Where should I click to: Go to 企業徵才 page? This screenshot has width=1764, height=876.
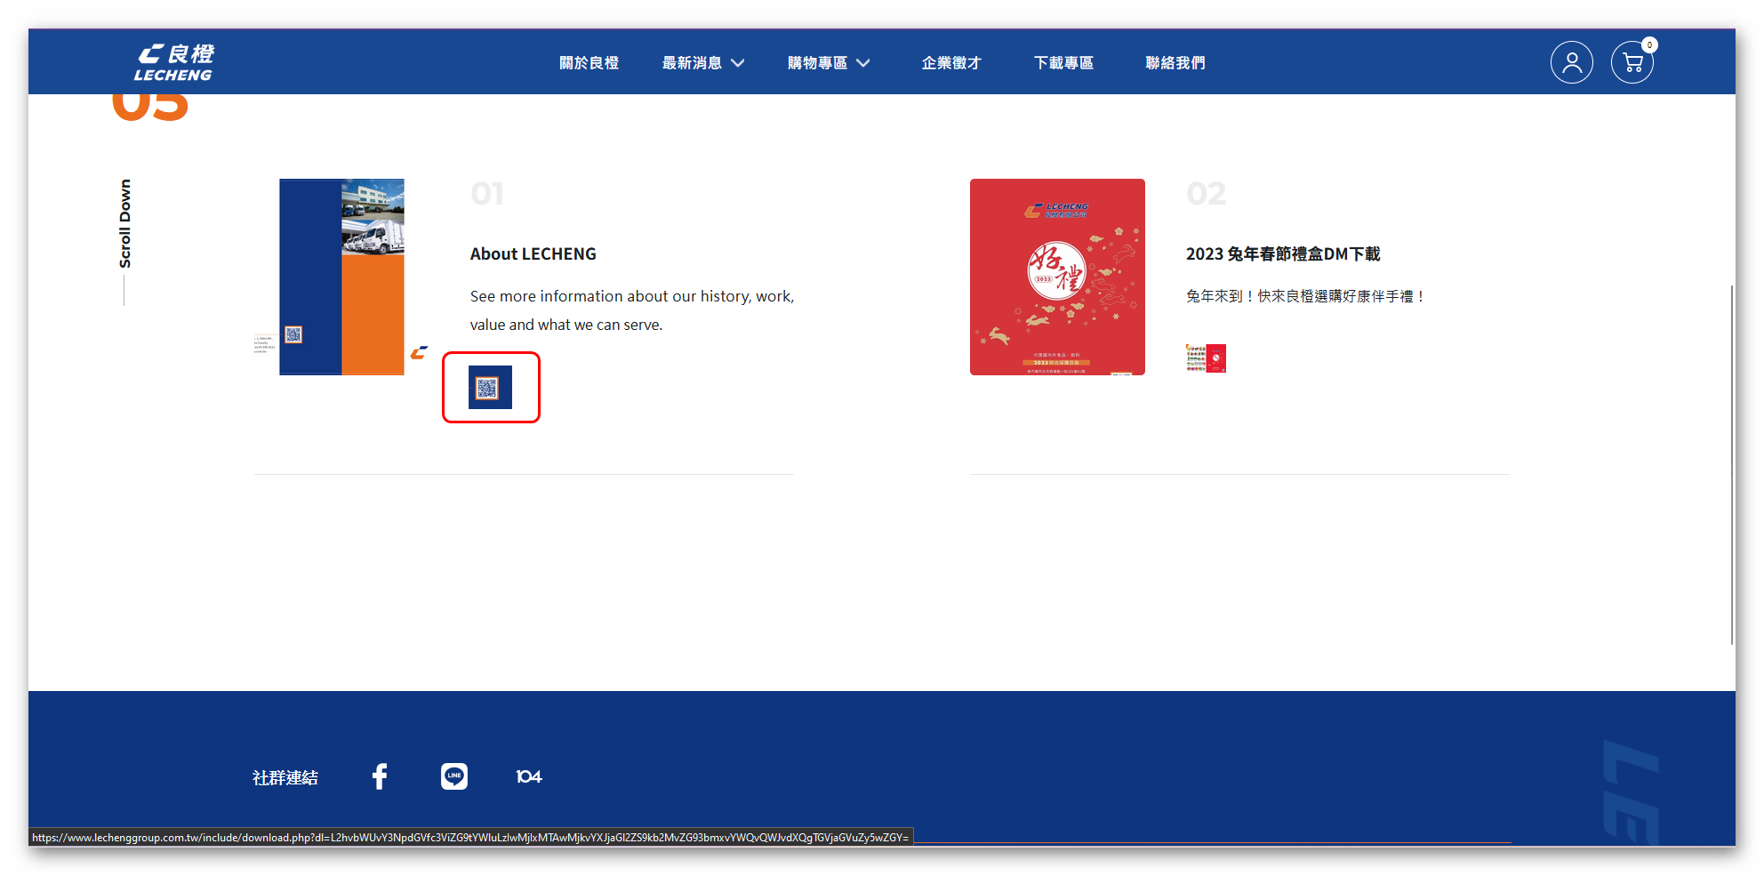click(951, 62)
